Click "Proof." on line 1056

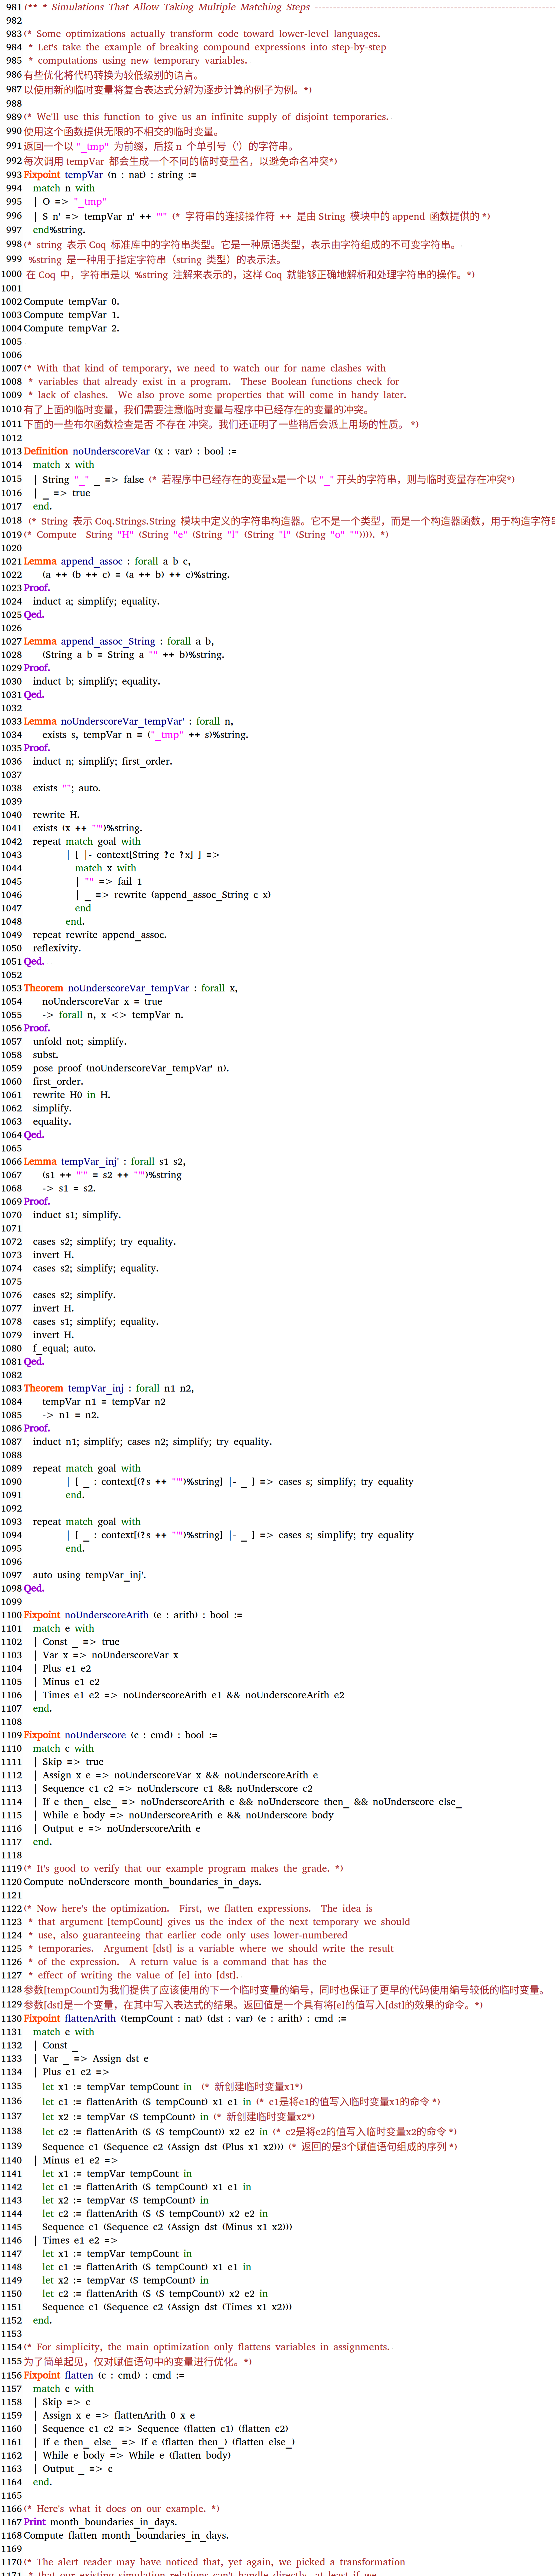coord(37,1028)
